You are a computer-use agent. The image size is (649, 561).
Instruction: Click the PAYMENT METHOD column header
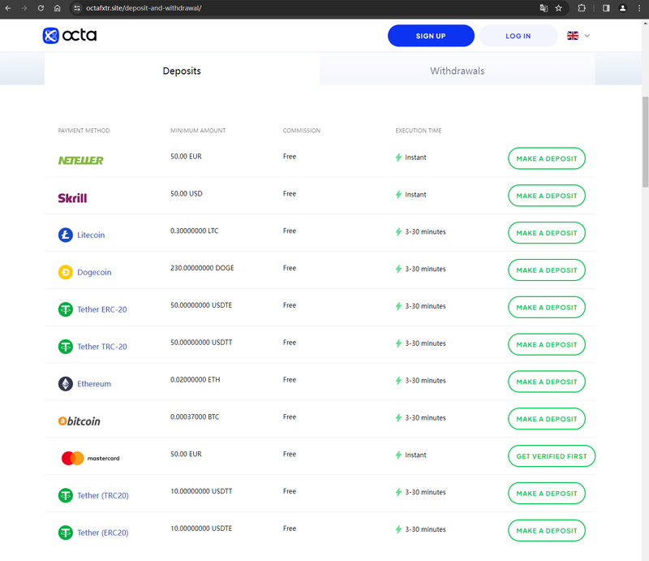coord(84,131)
